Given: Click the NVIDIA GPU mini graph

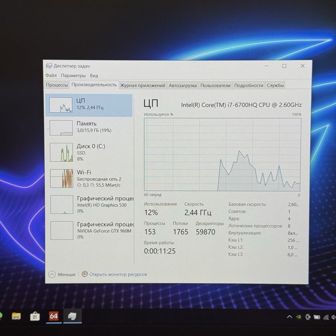Looking at the screenshot, I should click(62, 230).
